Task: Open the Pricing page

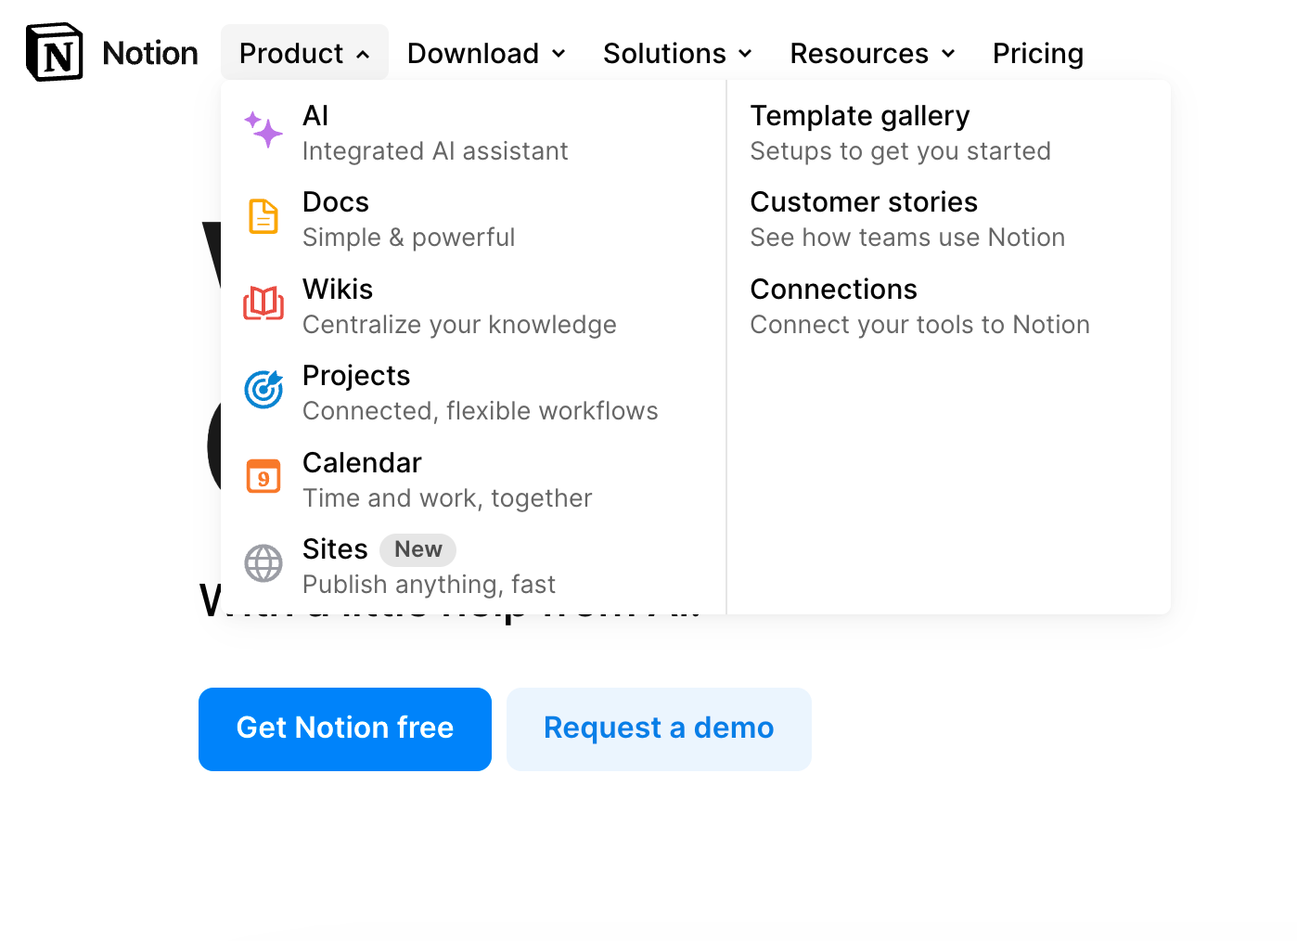Action: [x=1038, y=53]
